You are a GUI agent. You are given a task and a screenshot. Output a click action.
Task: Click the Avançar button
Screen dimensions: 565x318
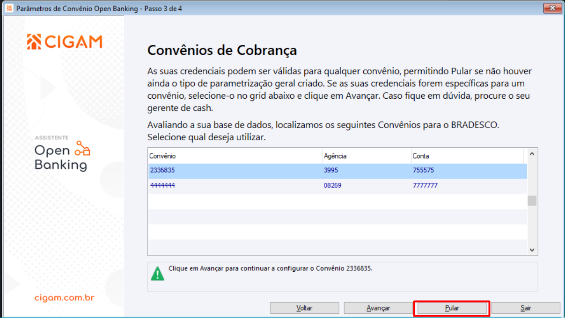tap(378, 308)
